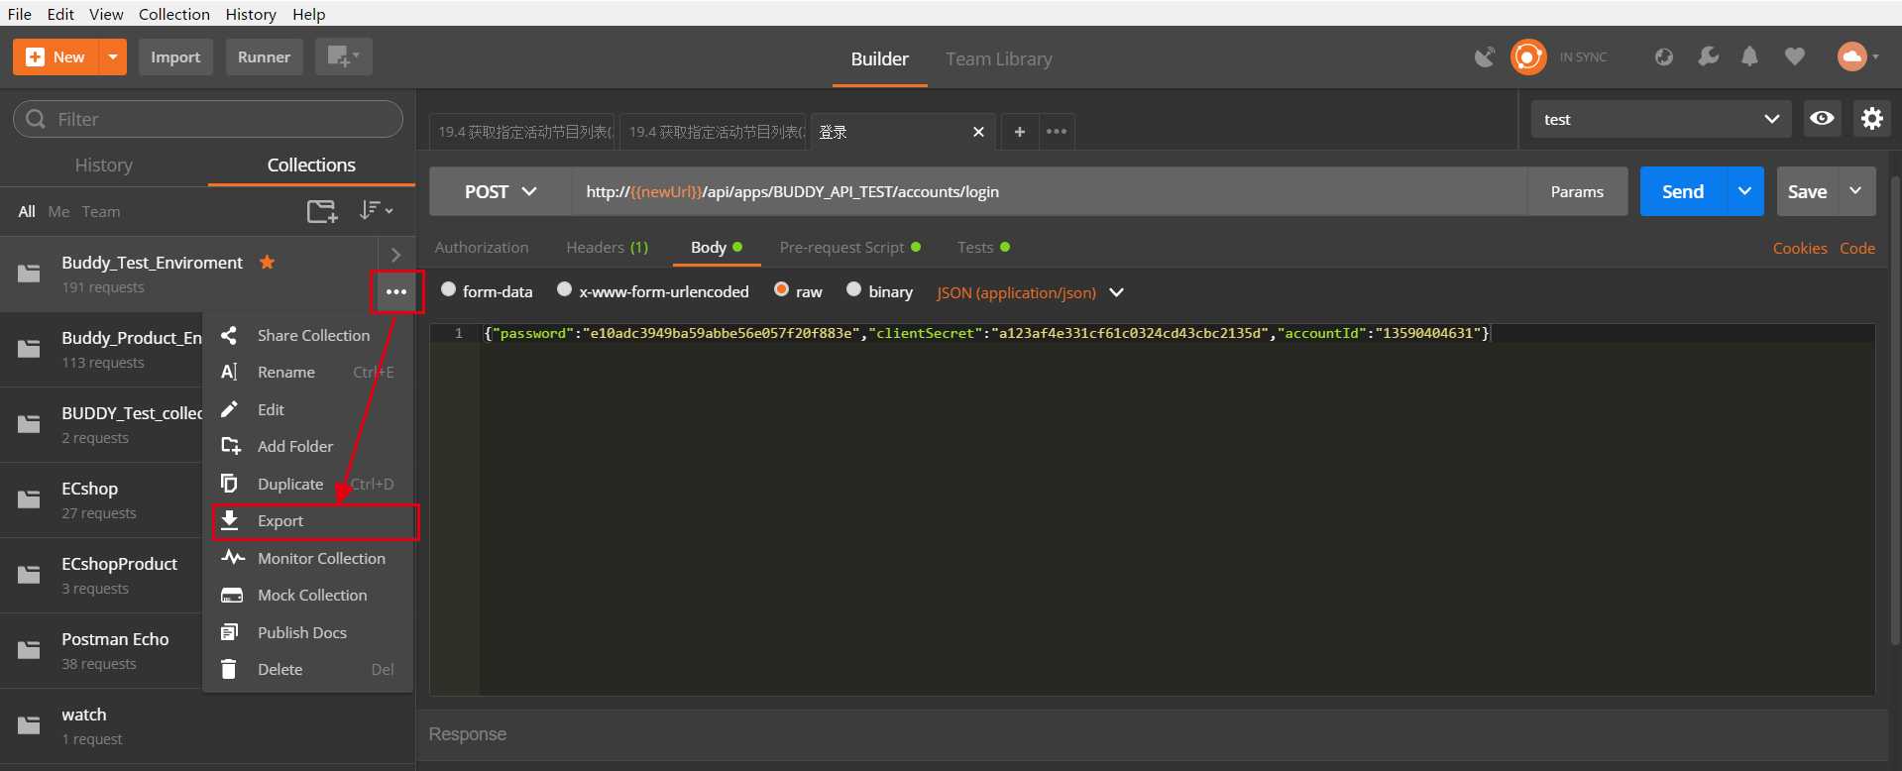Screen dimensions: 1902x771
Task: Open the sort collections icon
Action: coord(376,210)
